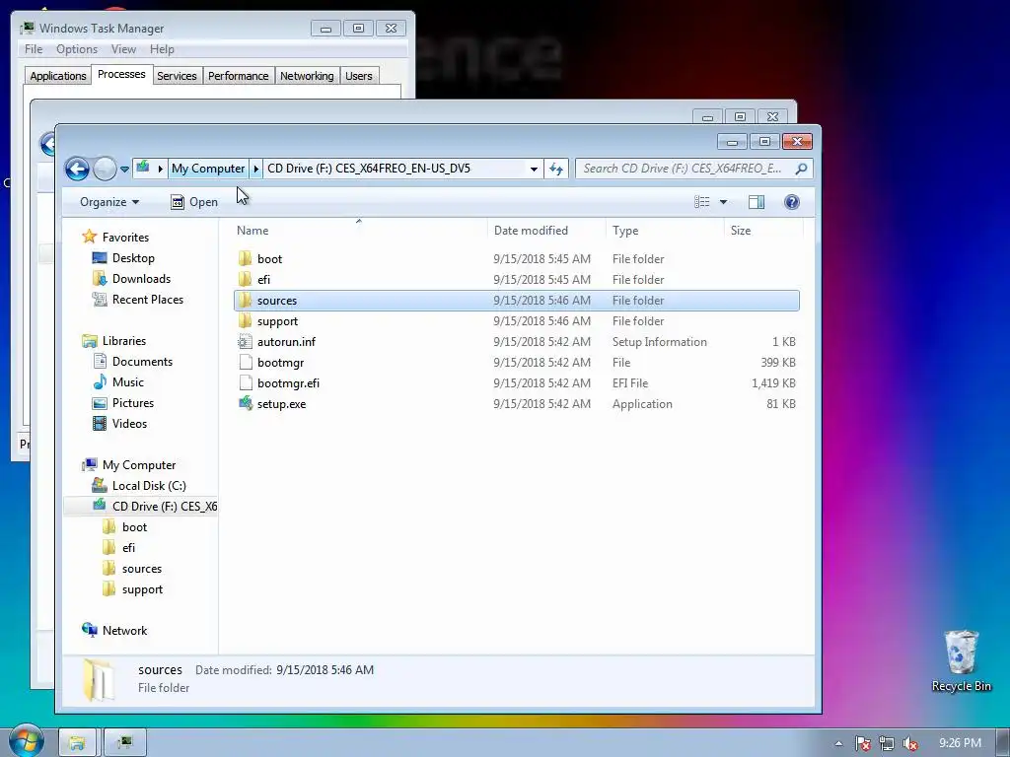The width and height of the screenshot is (1010, 757).
Task: Switch to Task Manager Networking tab
Action: pyautogui.click(x=307, y=76)
